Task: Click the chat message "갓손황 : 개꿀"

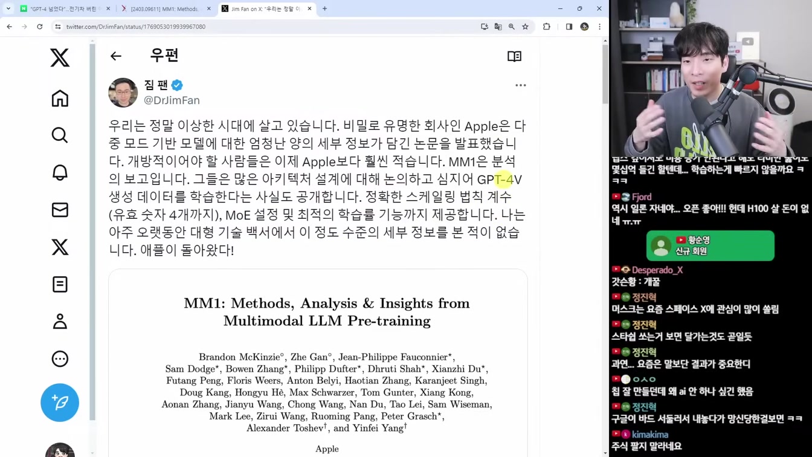Action: coord(636,282)
